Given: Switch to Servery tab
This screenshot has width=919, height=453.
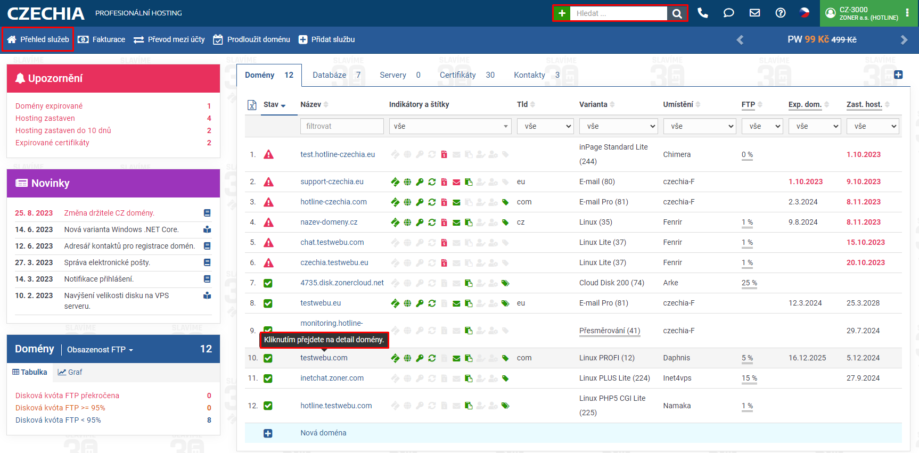Looking at the screenshot, I should coord(400,75).
